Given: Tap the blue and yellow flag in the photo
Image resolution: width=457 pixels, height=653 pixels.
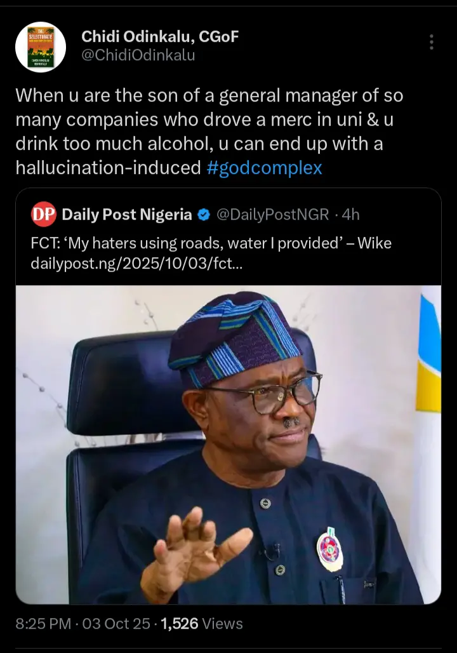Looking at the screenshot, I should point(430,356).
